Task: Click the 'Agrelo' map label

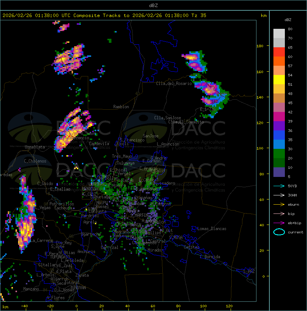Action: (90, 222)
